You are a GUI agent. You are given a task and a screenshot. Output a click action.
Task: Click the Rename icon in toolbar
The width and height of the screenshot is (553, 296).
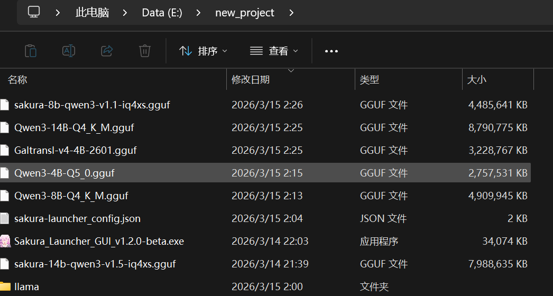(x=69, y=51)
